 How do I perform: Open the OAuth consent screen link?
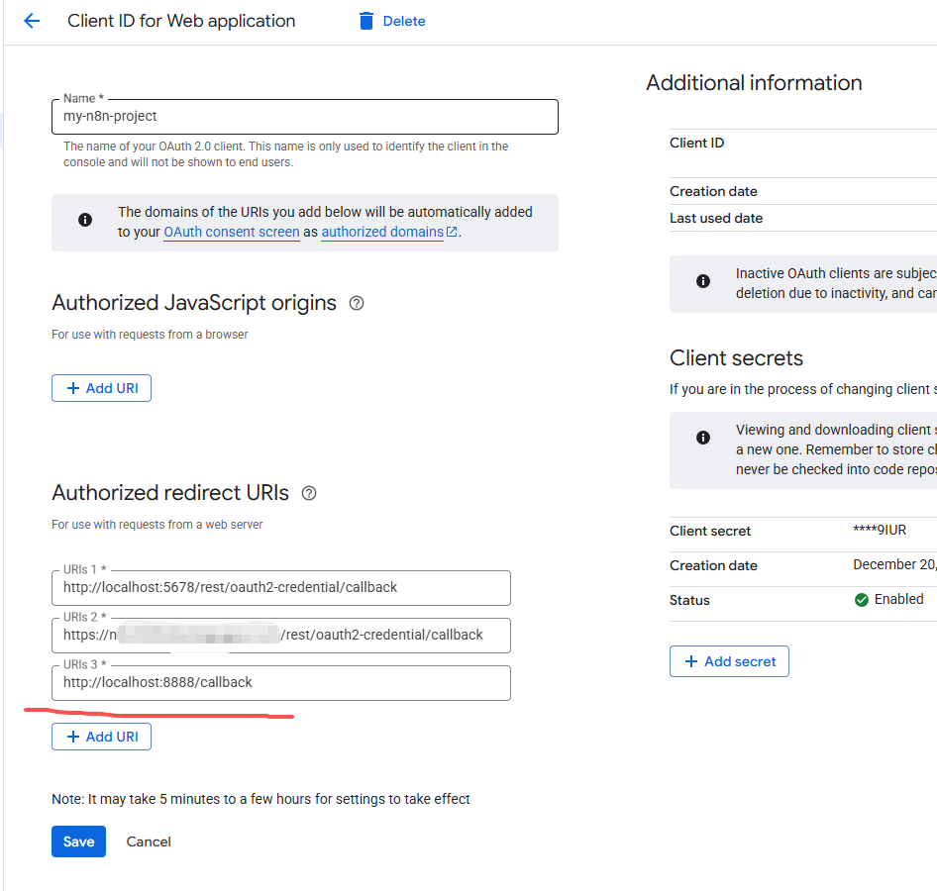tap(232, 232)
